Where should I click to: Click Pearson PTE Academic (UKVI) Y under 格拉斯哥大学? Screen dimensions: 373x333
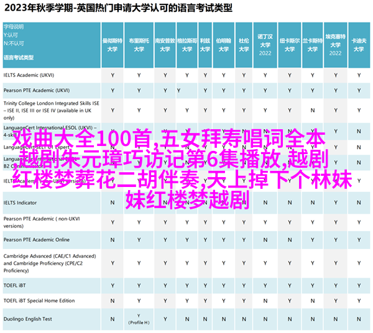click(x=178, y=91)
